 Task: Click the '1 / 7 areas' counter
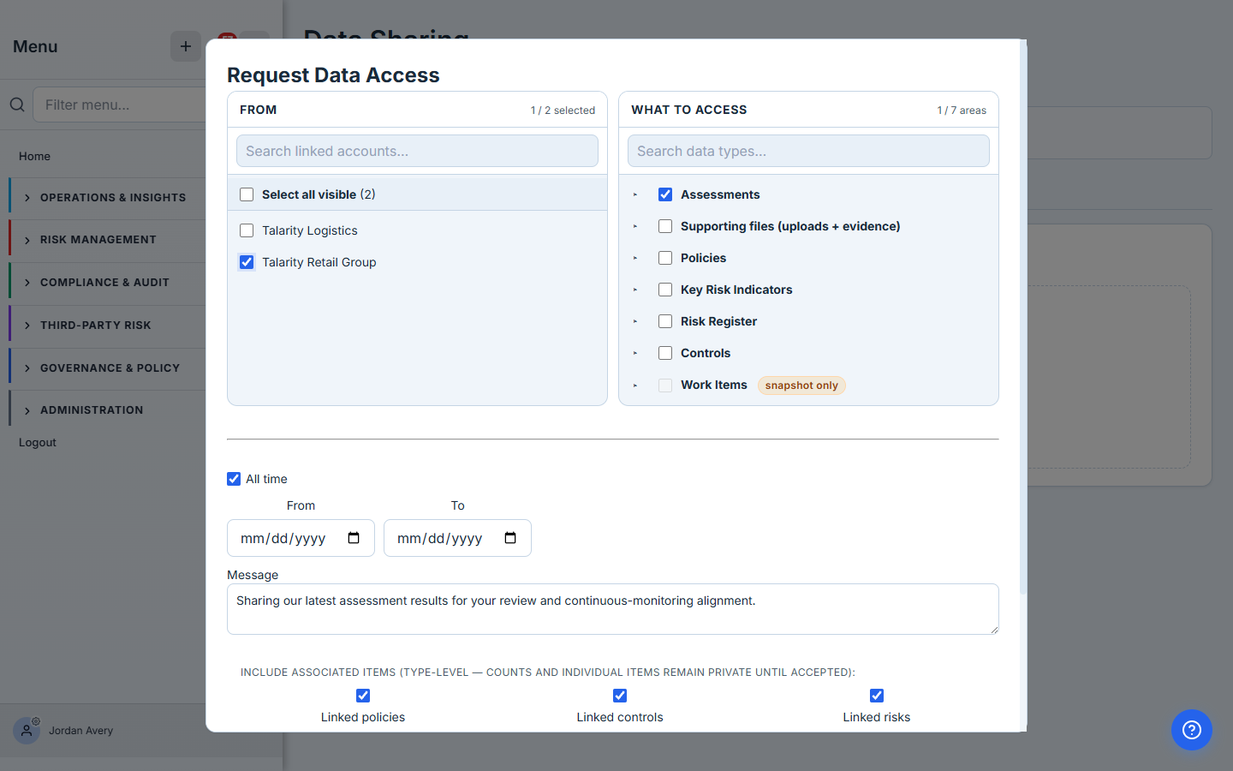(962, 111)
